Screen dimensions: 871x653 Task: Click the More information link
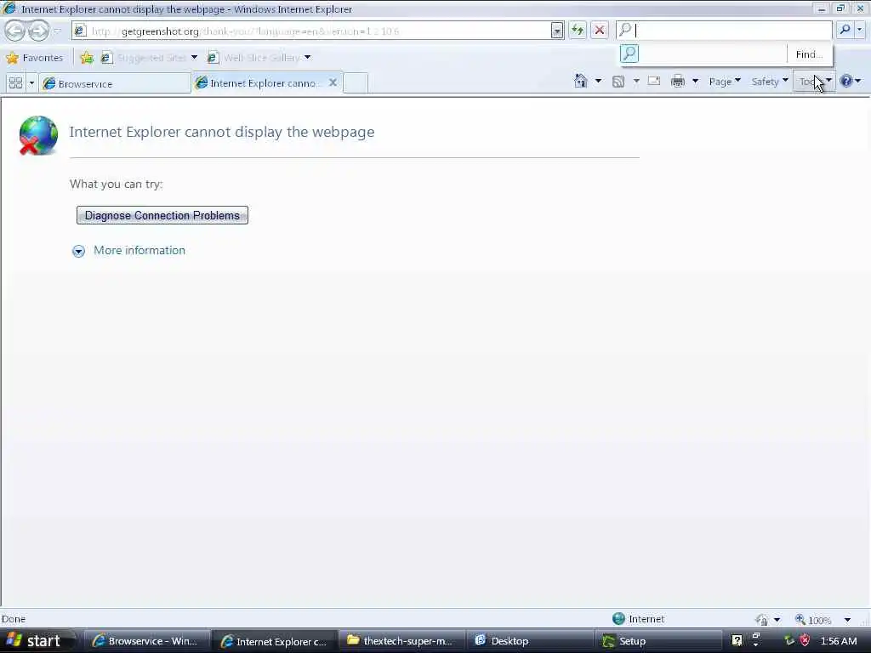[139, 251]
